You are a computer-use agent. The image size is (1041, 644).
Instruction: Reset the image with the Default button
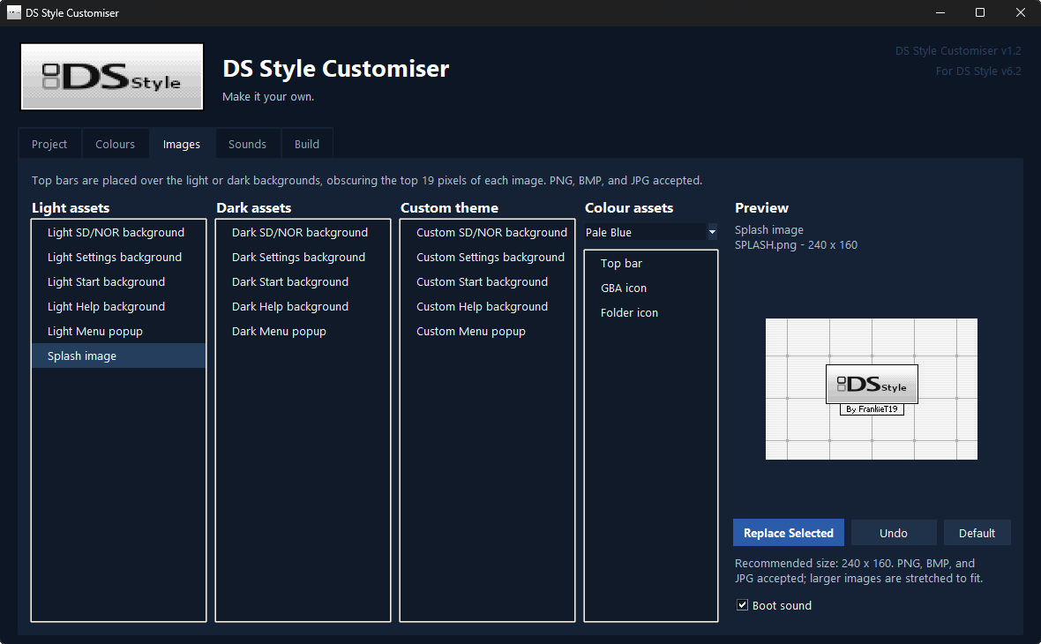[x=977, y=533]
